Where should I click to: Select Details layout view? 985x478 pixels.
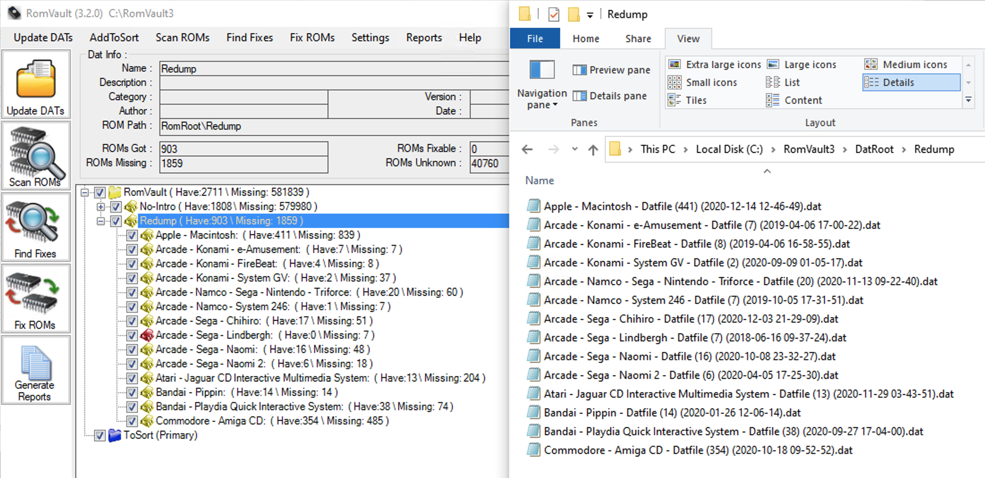coord(911,82)
